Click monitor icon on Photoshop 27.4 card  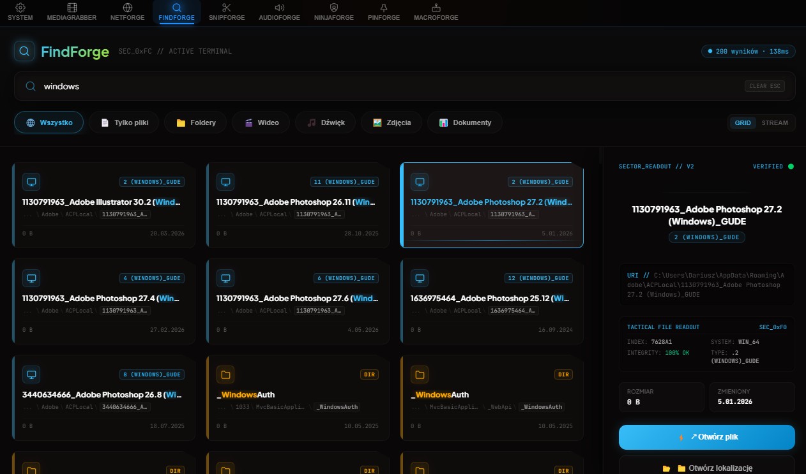coord(31,278)
